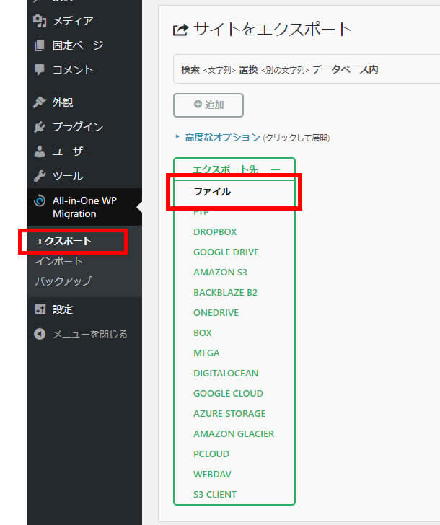440x525 pixels.
Task: Click the Users (ユーザー) person icon
Action: coord(40,151)
